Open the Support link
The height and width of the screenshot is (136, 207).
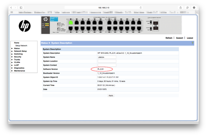point(180,38)
